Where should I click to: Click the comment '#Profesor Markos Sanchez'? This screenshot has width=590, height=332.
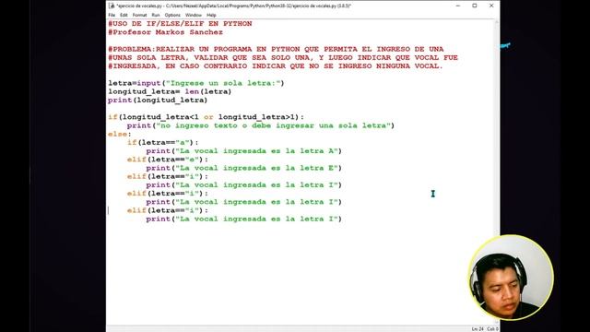pyautogui.click(x=166, y=32)
